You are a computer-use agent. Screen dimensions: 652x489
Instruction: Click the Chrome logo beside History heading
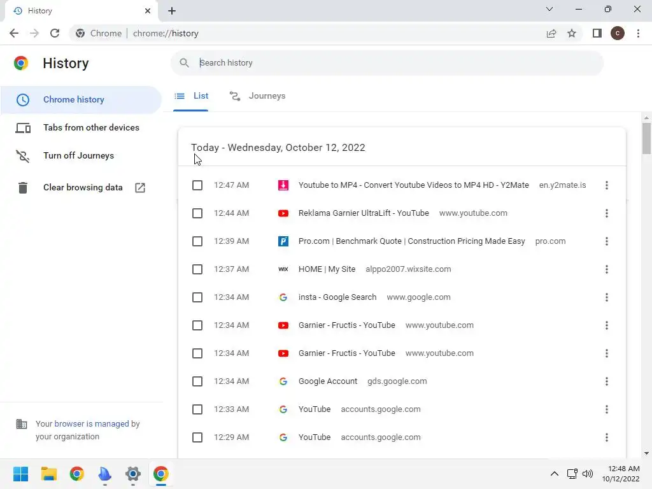[21, 63]
